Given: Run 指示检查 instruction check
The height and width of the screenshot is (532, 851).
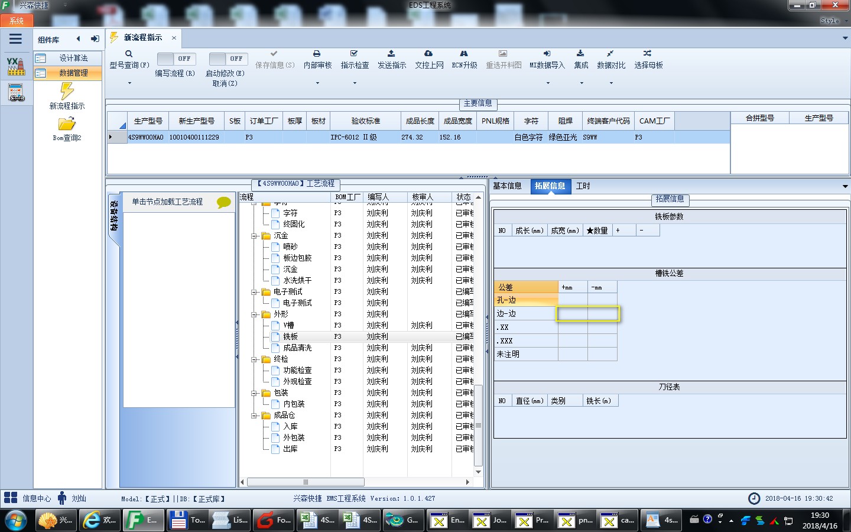Looking at the screenshot, I should click(355, 60).
